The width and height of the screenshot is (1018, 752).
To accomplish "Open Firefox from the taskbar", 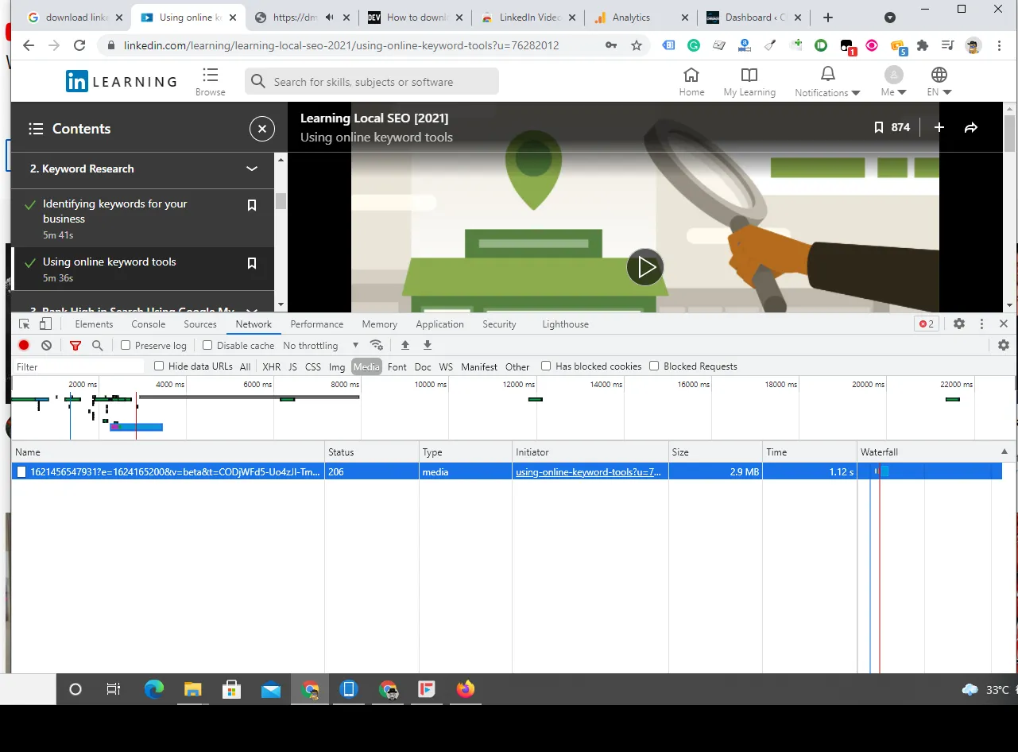I will (466, 689).
